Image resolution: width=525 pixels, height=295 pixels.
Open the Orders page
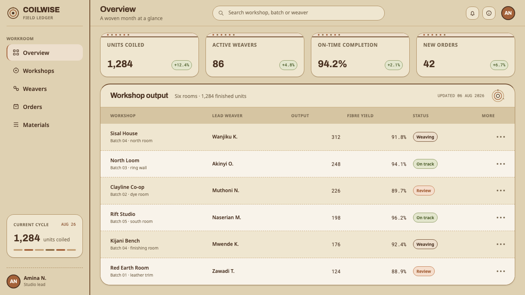pyautogui.click(x=45, y=107)
